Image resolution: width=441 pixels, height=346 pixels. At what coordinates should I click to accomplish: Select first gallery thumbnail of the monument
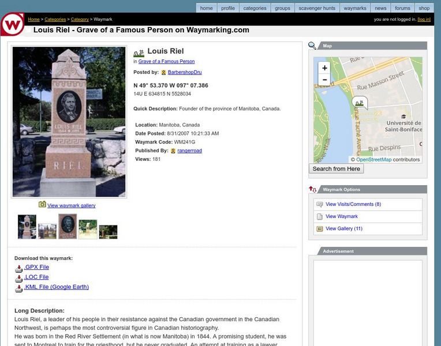(27, 227)
